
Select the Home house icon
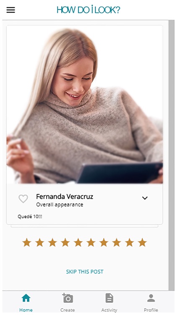26,298
